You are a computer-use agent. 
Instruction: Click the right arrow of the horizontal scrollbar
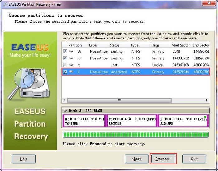coord(207,100)
